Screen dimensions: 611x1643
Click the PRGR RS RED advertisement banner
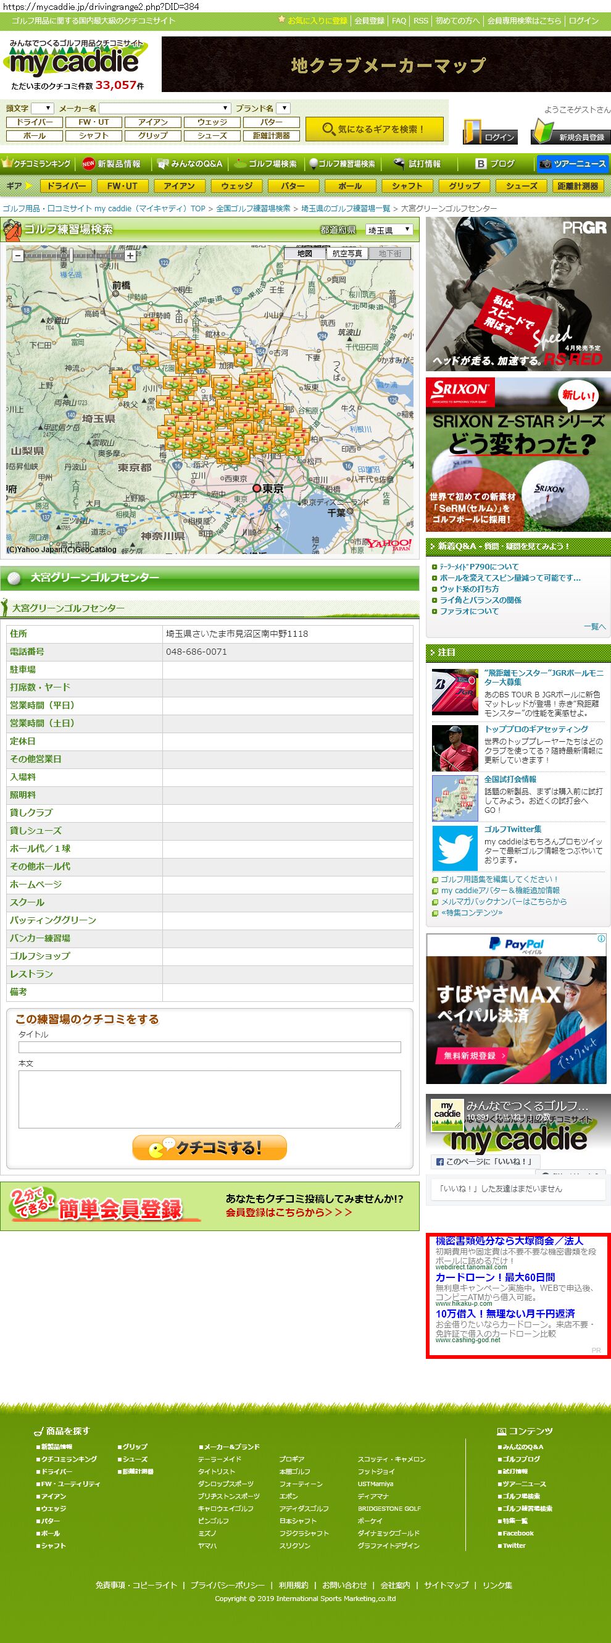point(518,294)
